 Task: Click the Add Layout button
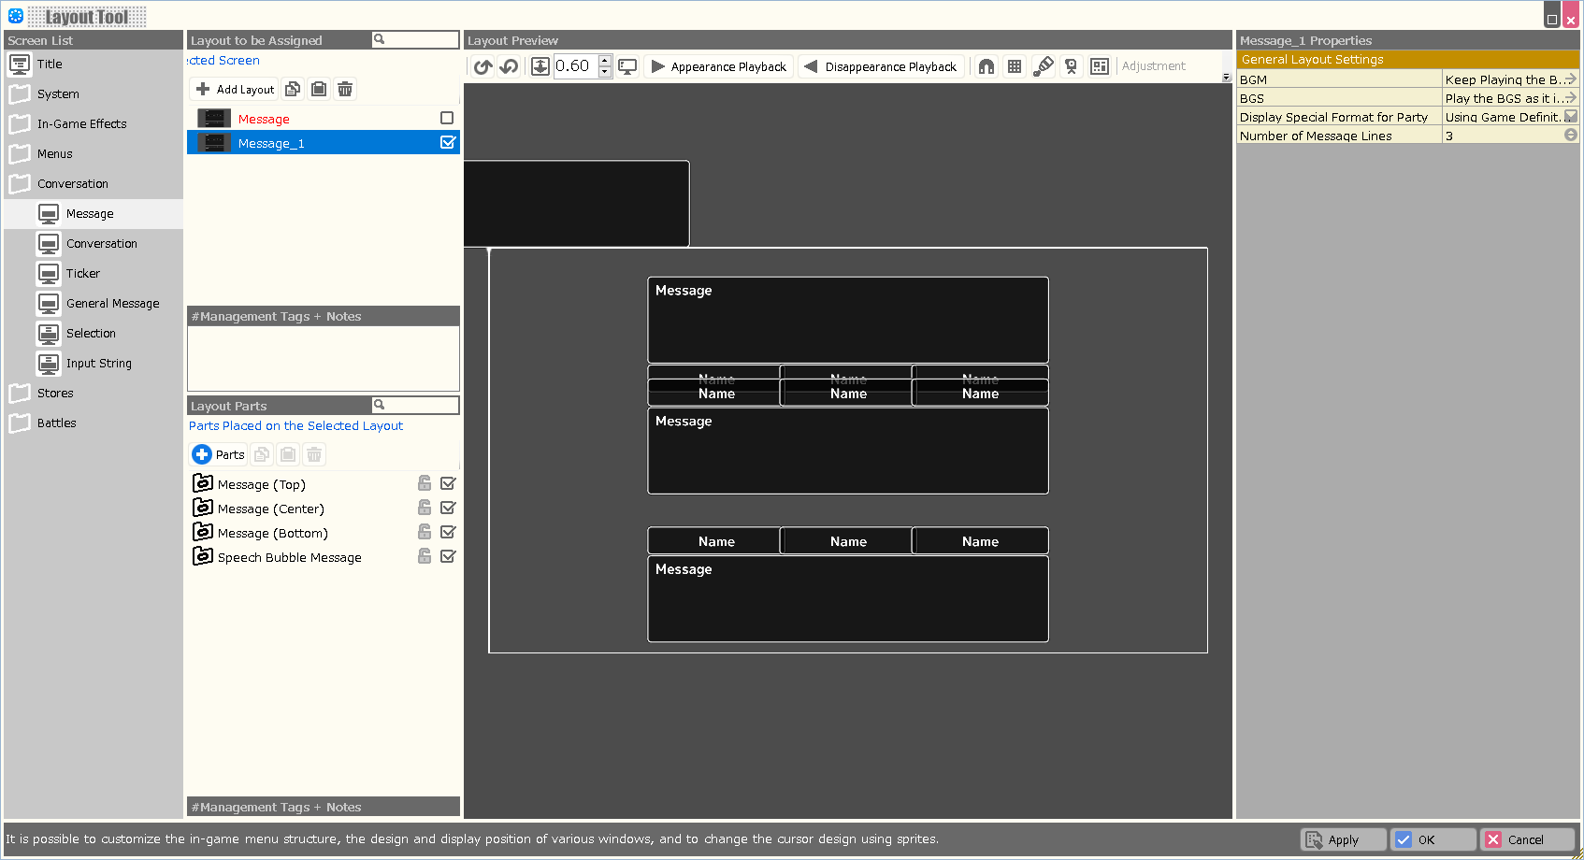(235, 89)
